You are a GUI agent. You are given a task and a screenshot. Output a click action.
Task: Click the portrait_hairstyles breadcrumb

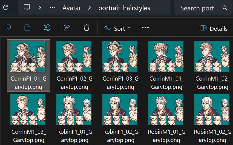click(x=124, y=8)
